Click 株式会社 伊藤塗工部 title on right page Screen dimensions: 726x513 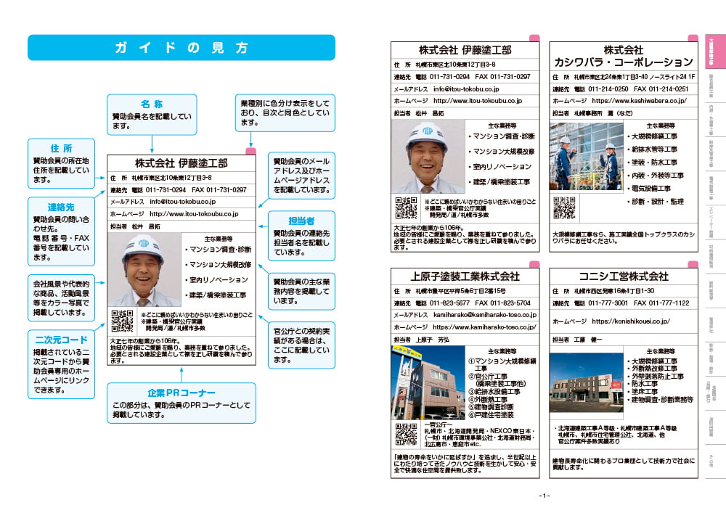[x=465, y=49]
